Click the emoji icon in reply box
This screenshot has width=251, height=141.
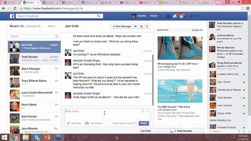(147, 111)
